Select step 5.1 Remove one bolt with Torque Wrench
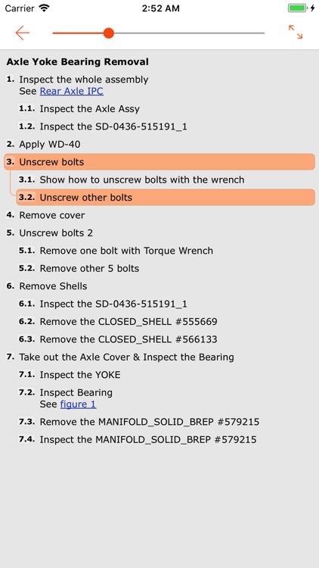 pyautogui.click(x=166, y=251)
